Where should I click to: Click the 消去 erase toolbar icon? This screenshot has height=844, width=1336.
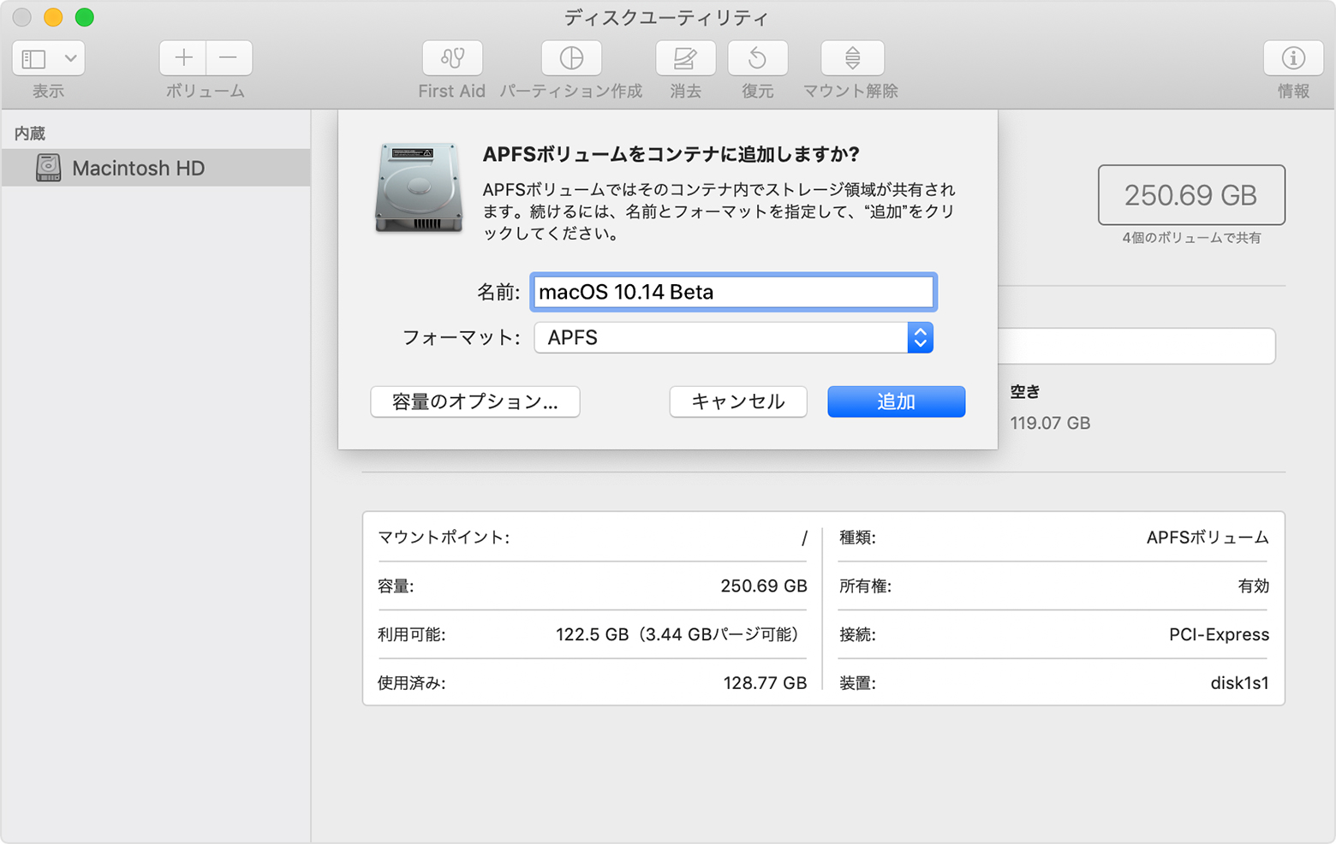pos(685,58)
